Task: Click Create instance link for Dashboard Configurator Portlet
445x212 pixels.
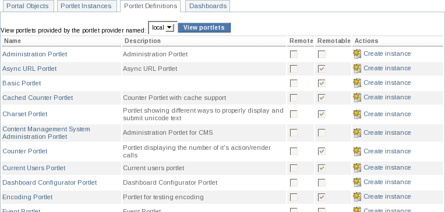Action: coord(387,182)
